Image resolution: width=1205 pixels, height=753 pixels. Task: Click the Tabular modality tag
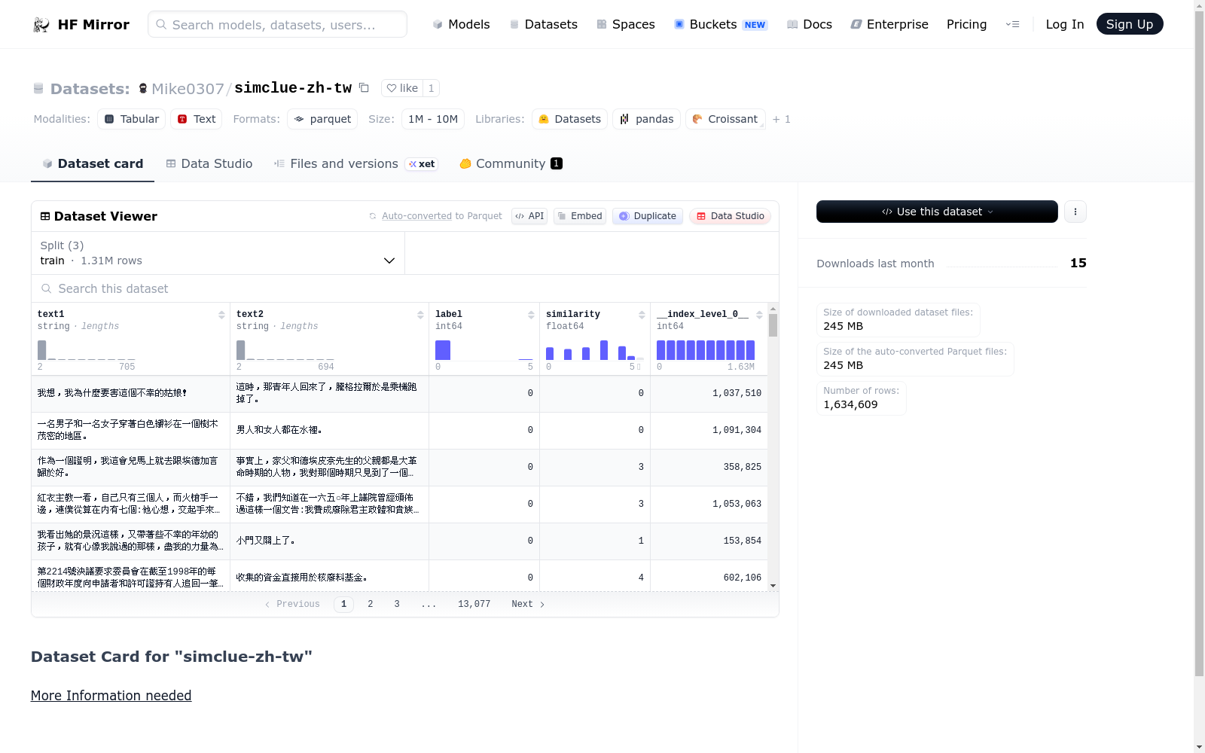click(132, 119)
